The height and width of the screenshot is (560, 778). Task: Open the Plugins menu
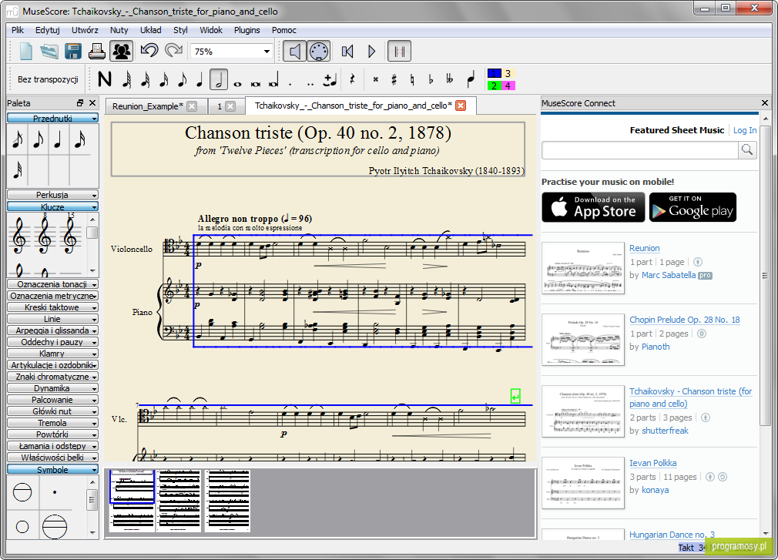coord(246,30)
